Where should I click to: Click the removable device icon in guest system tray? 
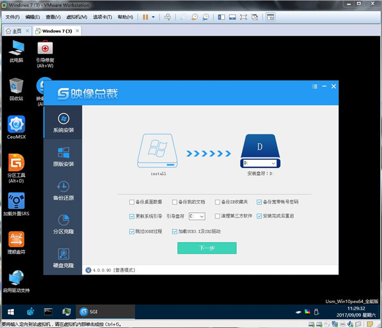click(x=316, y=311)
